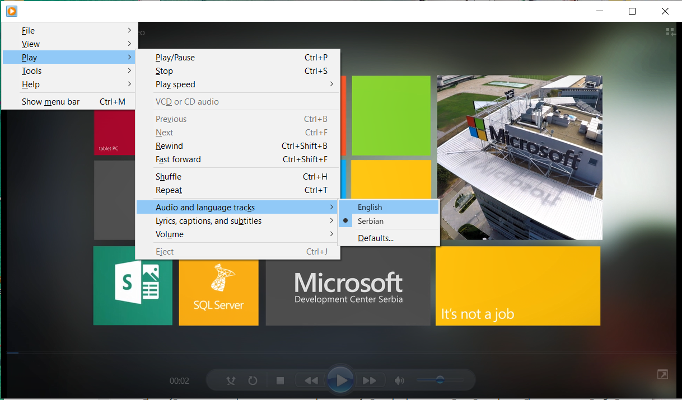Adjust the volume slider
Viewport: 682px width, 400px height.
(x=440, y=380)
